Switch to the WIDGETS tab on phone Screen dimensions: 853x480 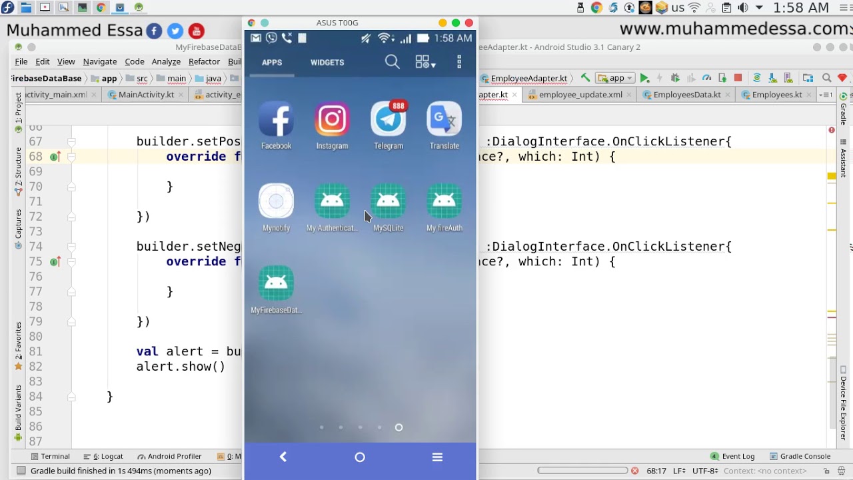327,62
